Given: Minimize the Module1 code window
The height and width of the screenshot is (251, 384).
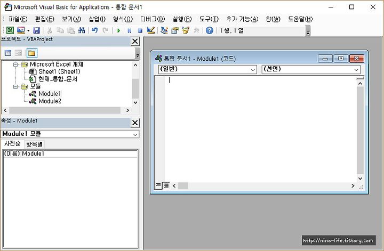Looking at the screenshot, I should tap(325, 59).
